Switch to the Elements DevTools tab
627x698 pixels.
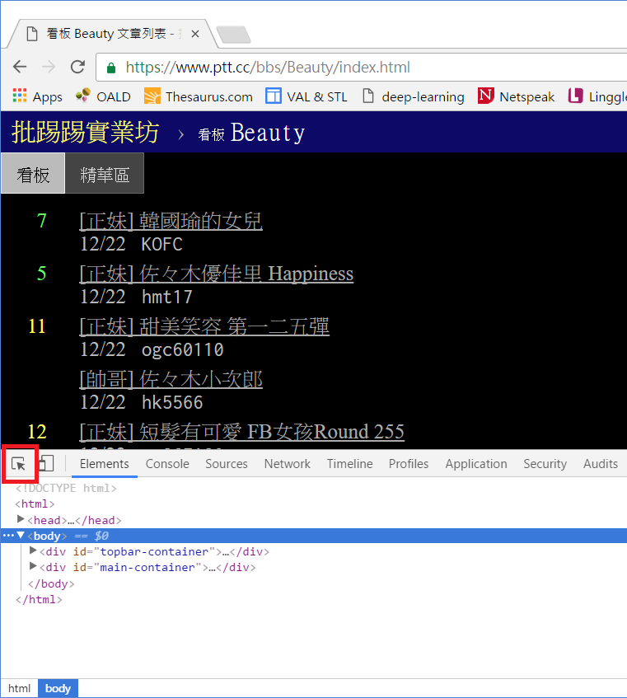pyautogui.click(x=104, y=464)
